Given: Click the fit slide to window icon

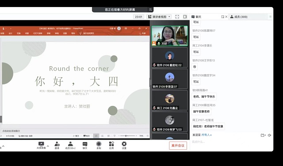Looking at the screenshot, I should pos(148,136).
